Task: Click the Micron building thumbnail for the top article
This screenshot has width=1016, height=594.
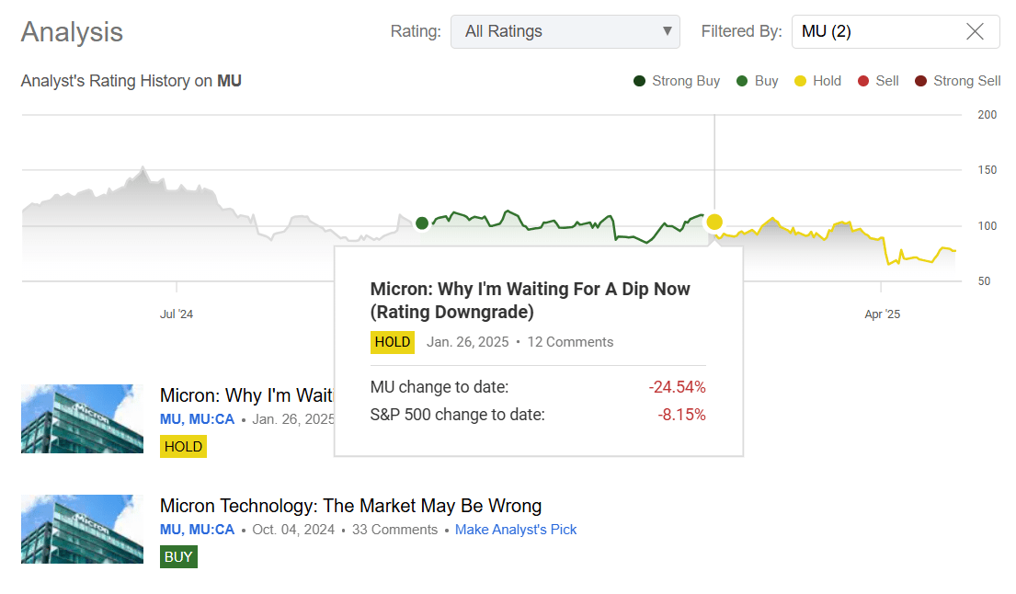Action: (x=82, y=419)
